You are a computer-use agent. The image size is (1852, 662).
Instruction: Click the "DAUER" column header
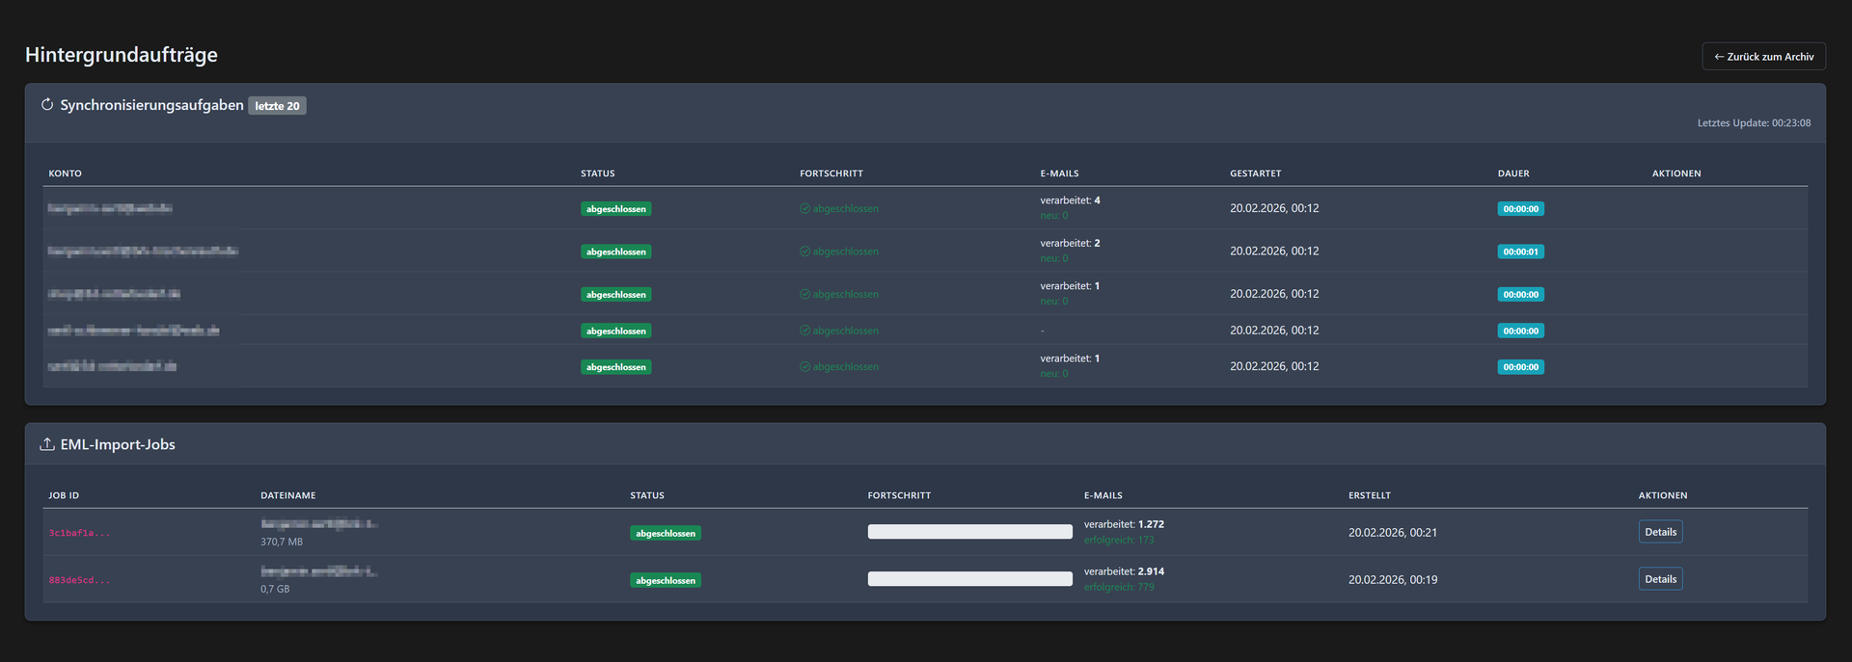pyautogui.click(x=1513, y=173)
